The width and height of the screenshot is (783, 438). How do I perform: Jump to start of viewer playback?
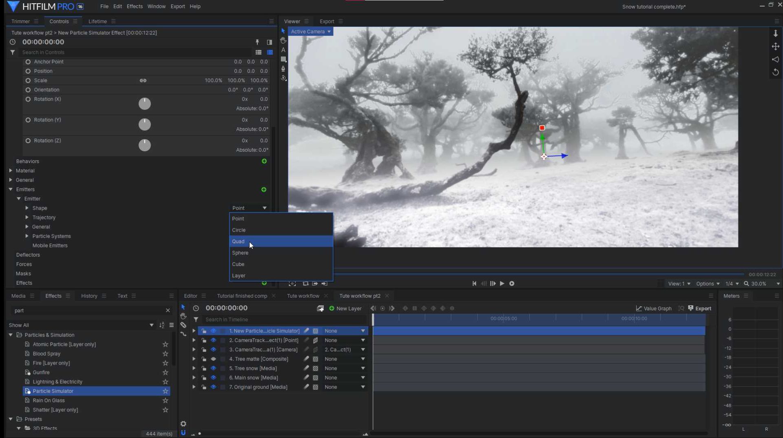(x=474, y=283)
